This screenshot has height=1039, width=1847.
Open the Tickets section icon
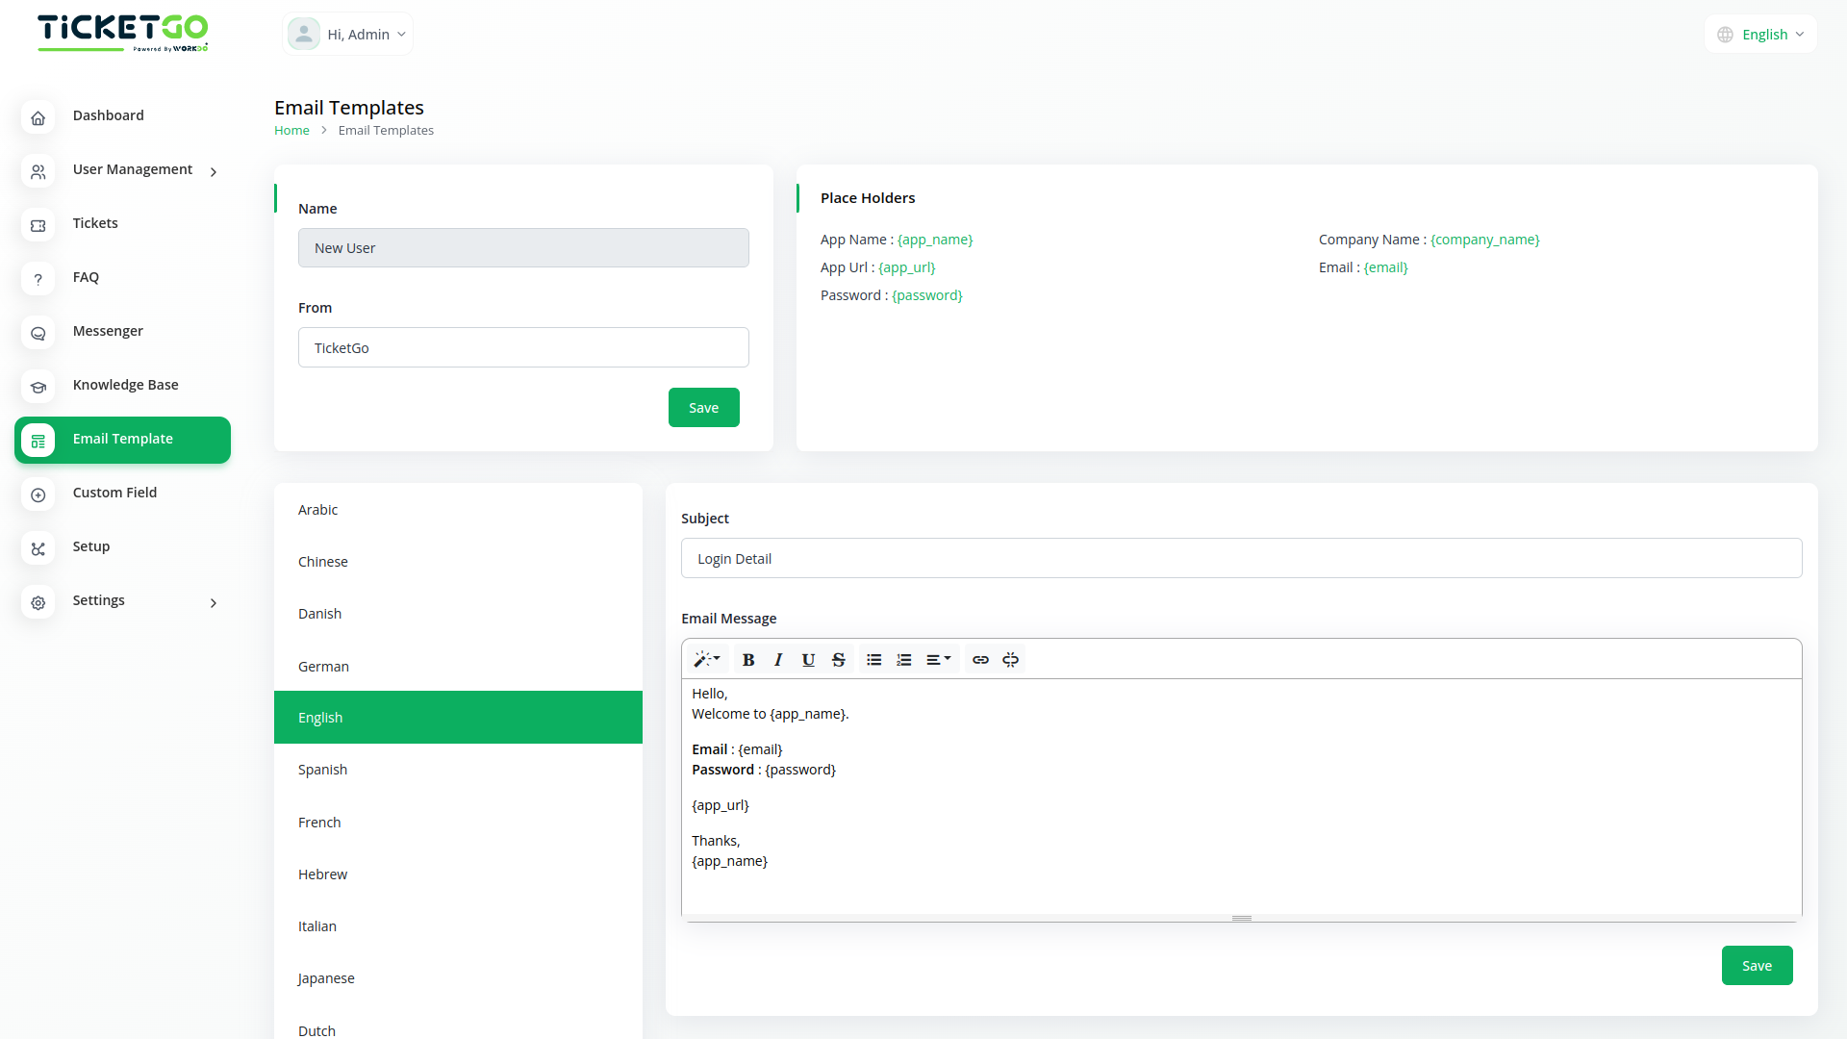(38, 225)
